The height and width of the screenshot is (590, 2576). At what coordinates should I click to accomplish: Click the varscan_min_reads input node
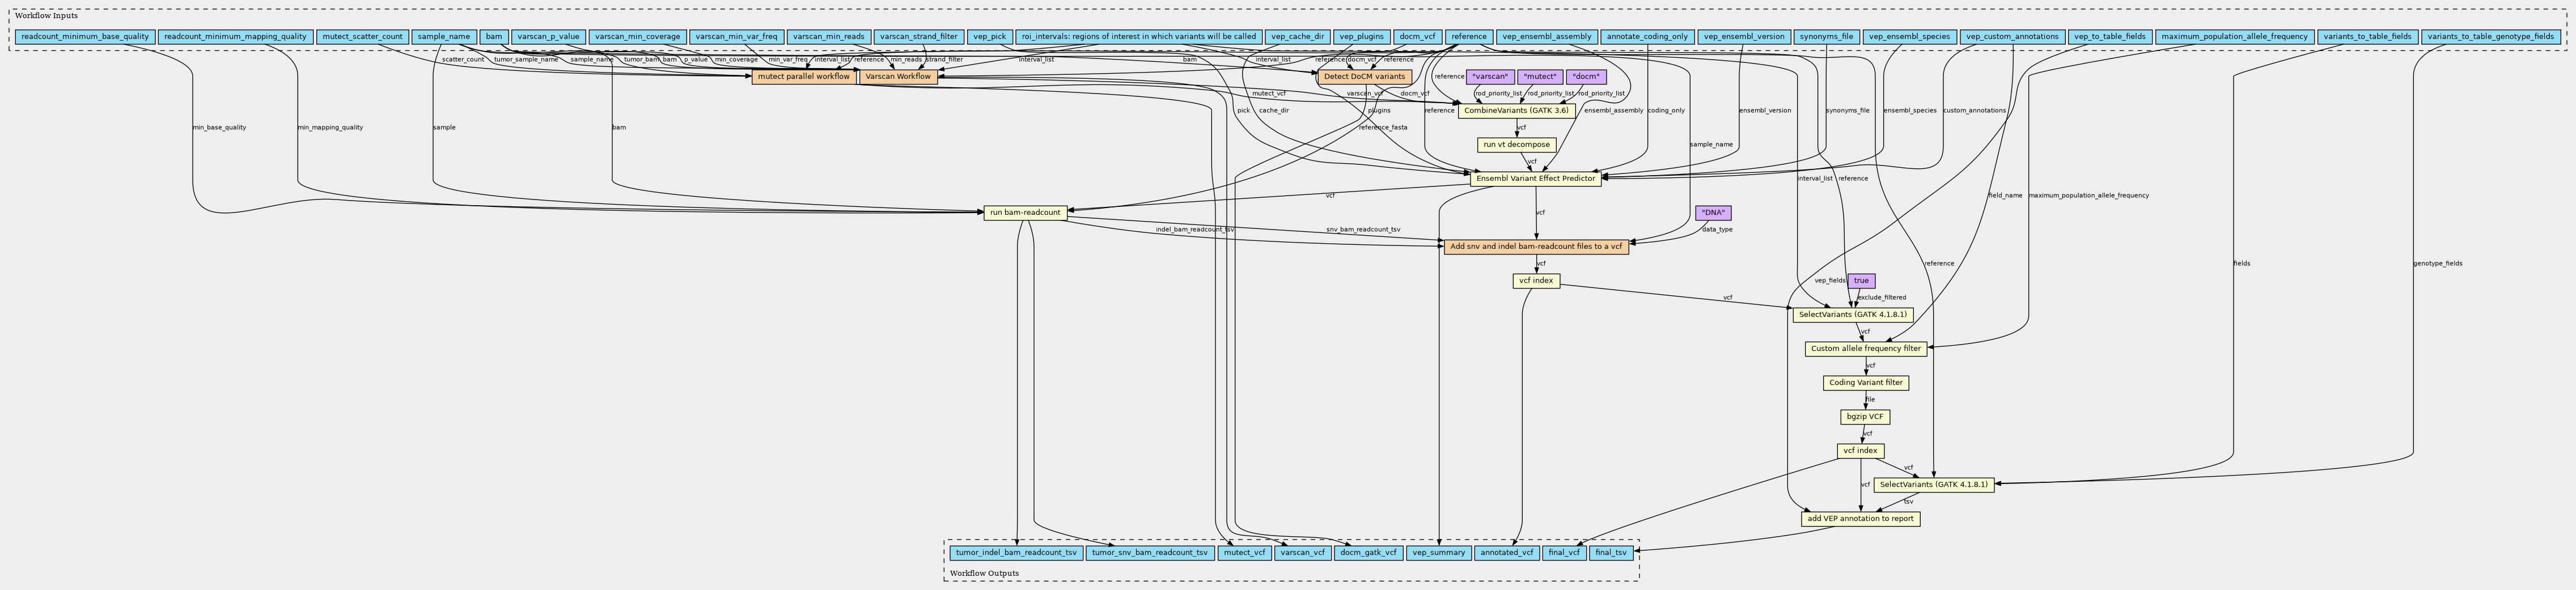pos(828,37)
